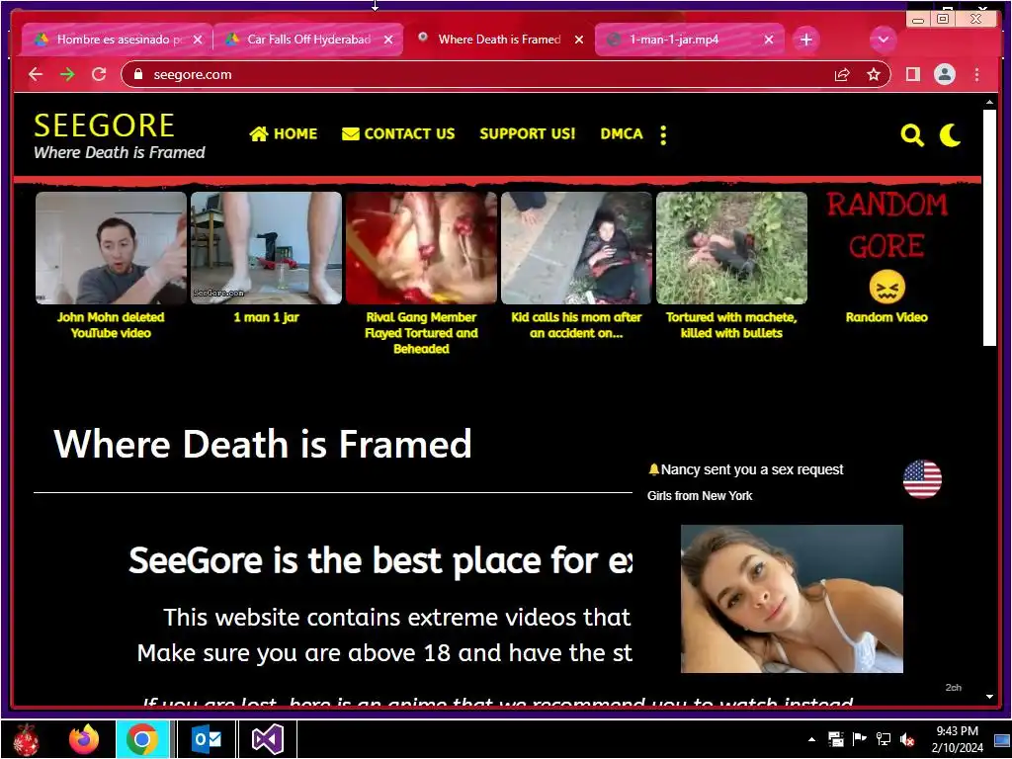Open 'John Mohn deleted YouTube video' thumbnail
The height and width of the screenshot is (759, 1012).
click(x=111, y=248)
